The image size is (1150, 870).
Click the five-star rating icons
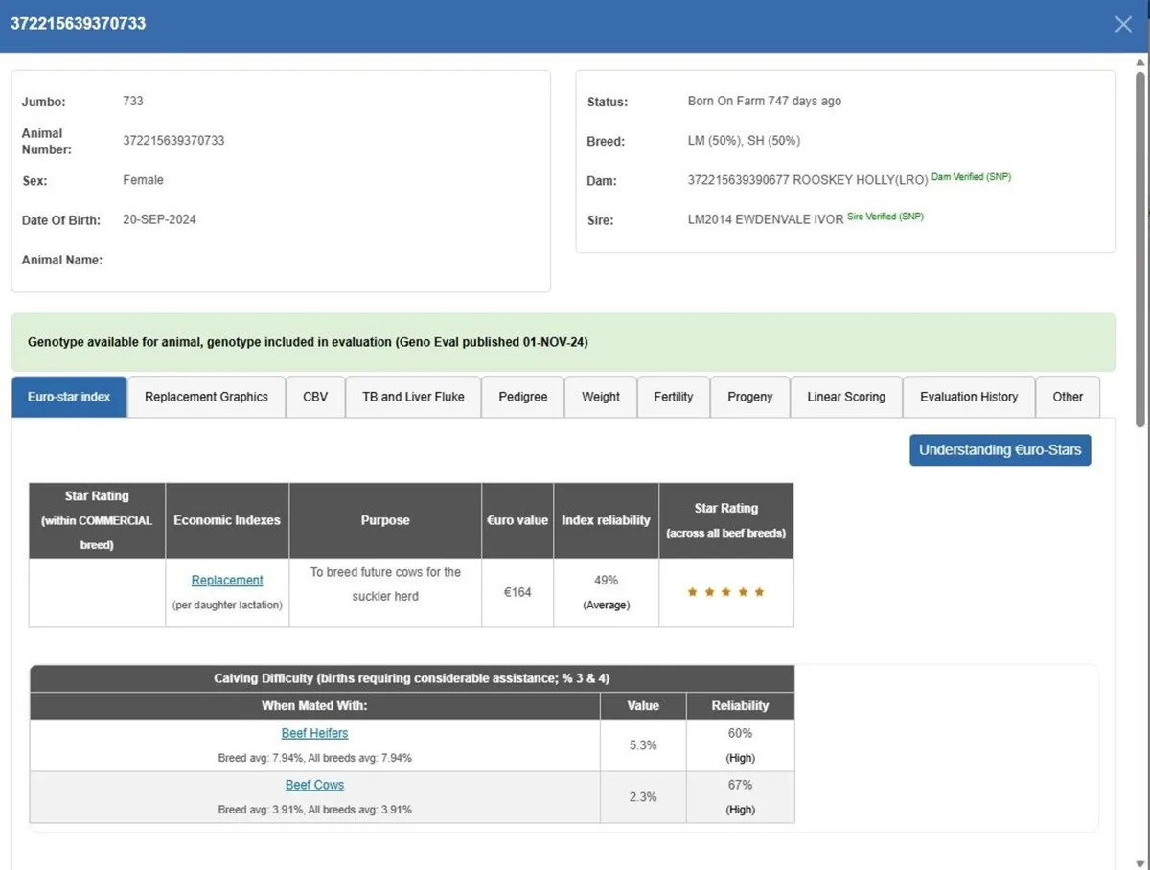pos(725,592)
